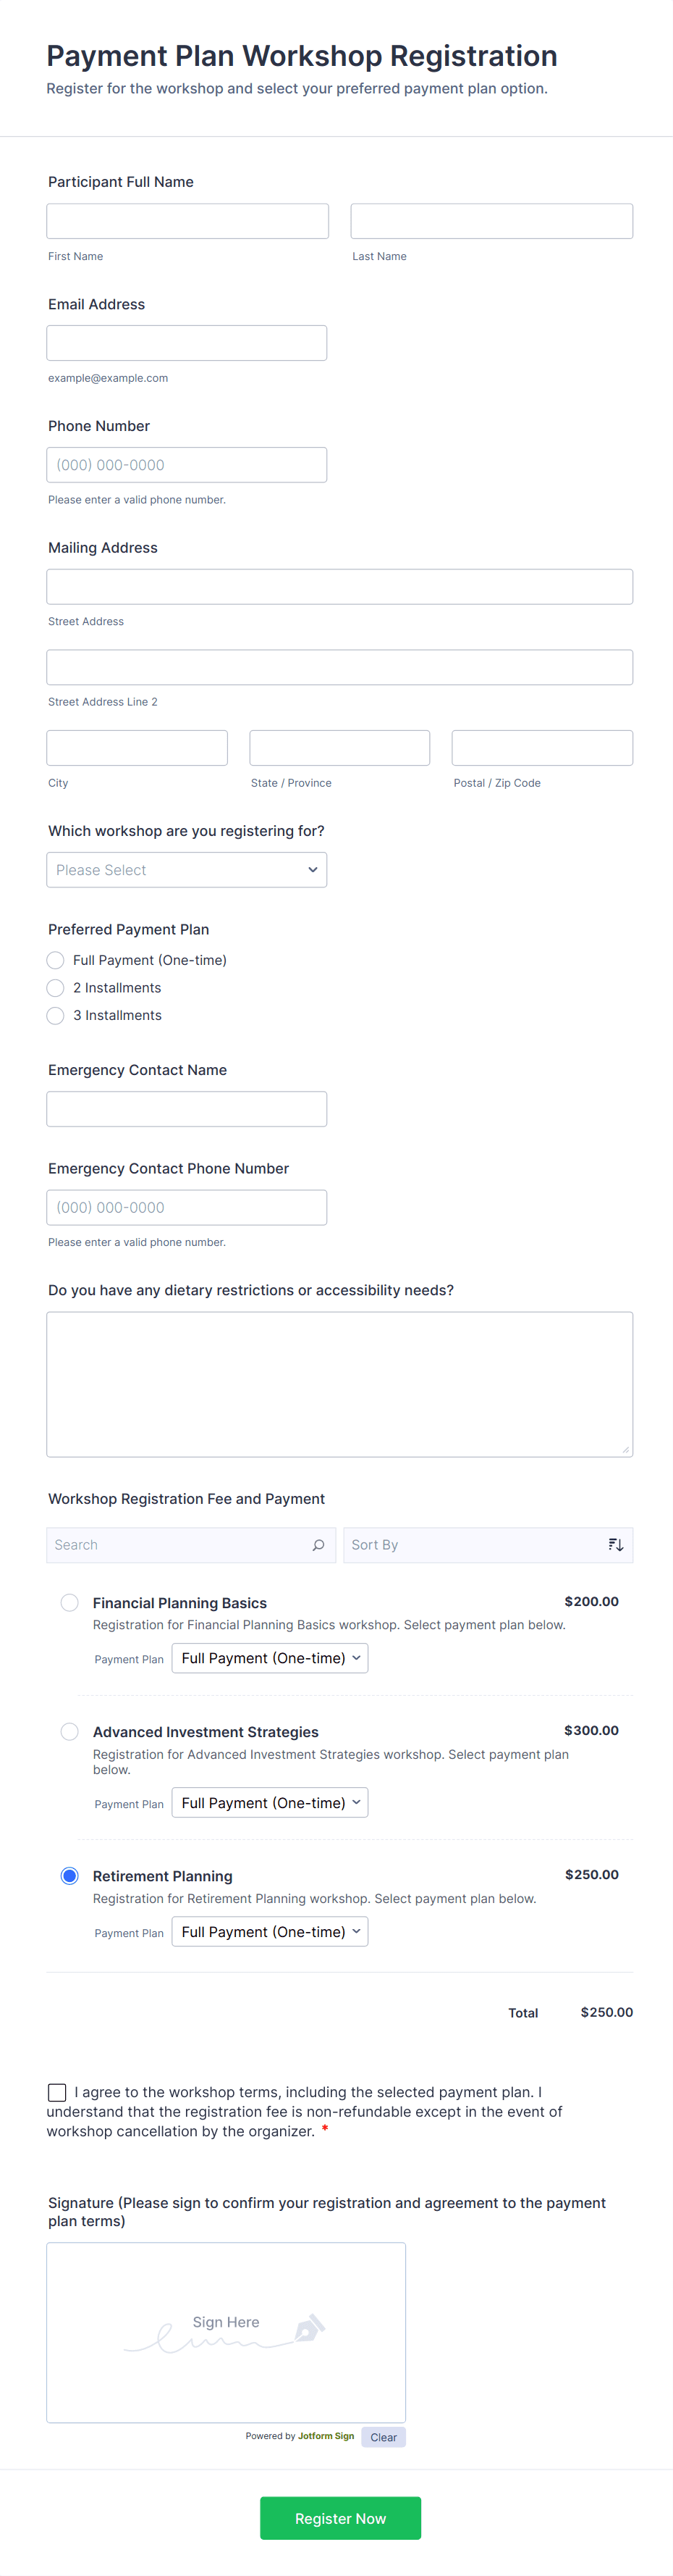Click the search magnifier icon in payment section
The width and height of the screenshot is (673, 2576).
(318, 1545)
